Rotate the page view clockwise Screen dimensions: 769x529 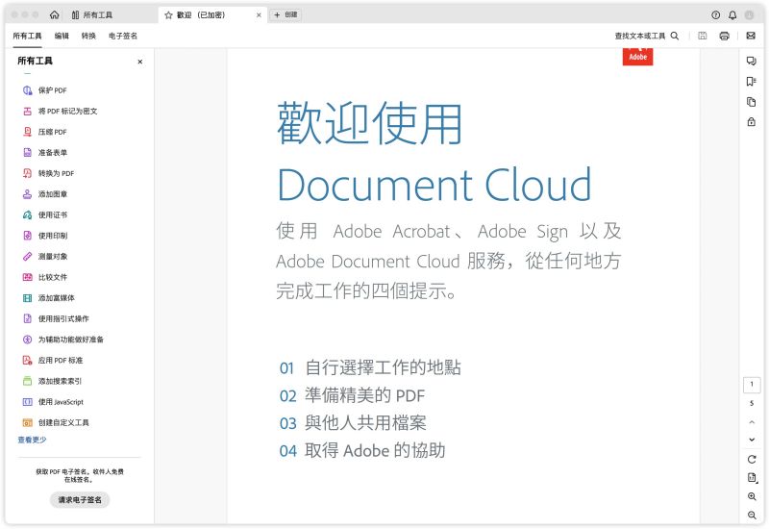pyautogui.click(x=752, y=460)
